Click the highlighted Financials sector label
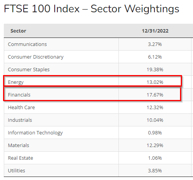Screen dimensions: 193x180 tap(19, 95)
